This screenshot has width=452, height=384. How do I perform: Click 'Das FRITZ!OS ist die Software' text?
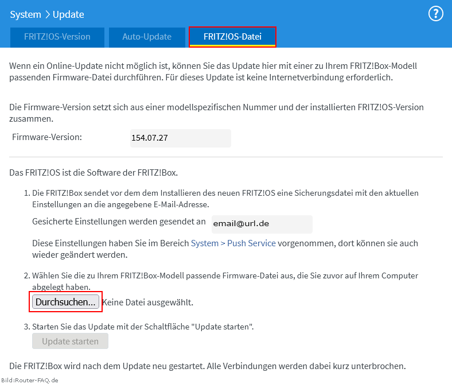(93, 173)
